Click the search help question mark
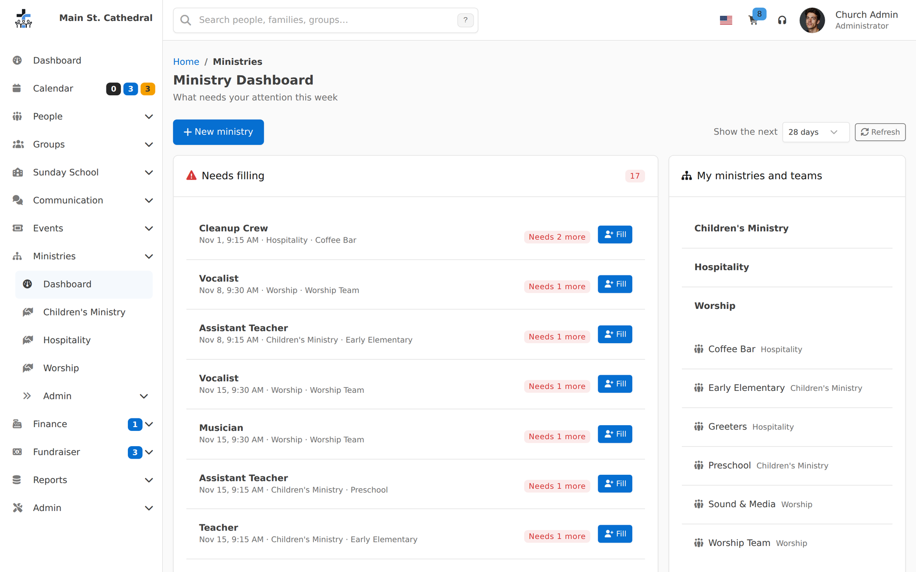916x572 pixels. tap(465, 20)
